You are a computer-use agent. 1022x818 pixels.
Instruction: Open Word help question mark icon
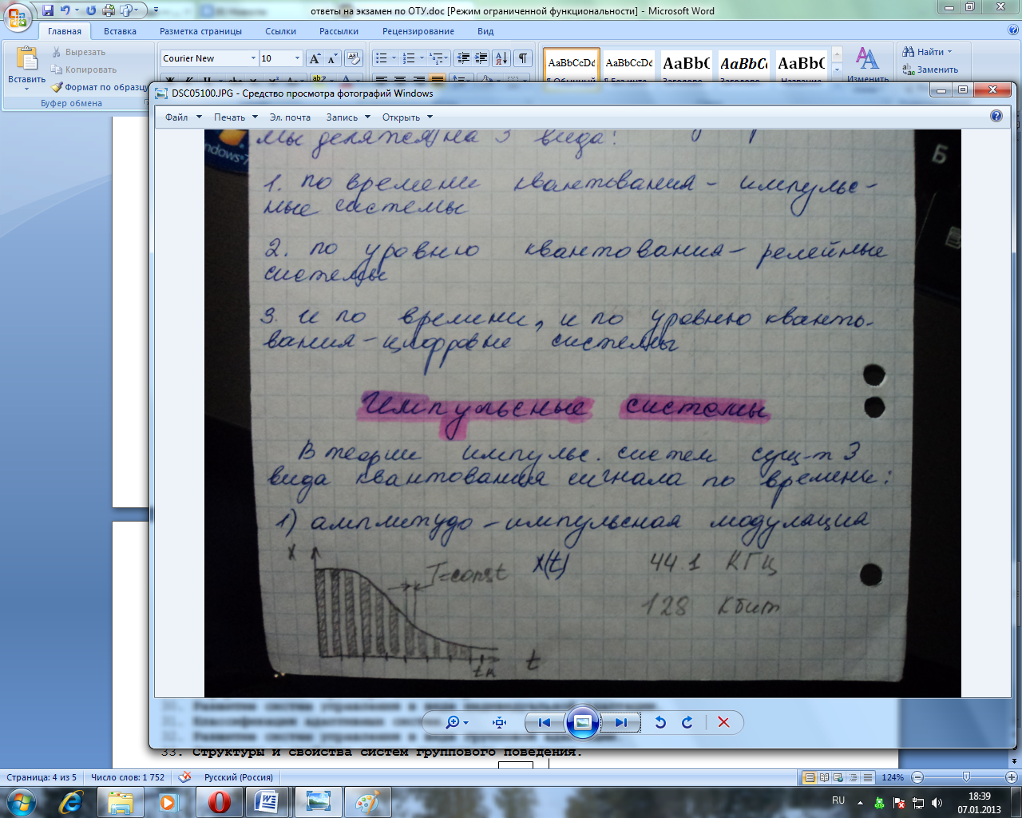click(x=1013, y=30)
